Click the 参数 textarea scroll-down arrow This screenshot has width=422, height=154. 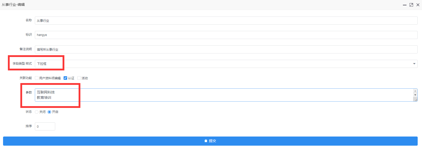[x=415, y=95]
